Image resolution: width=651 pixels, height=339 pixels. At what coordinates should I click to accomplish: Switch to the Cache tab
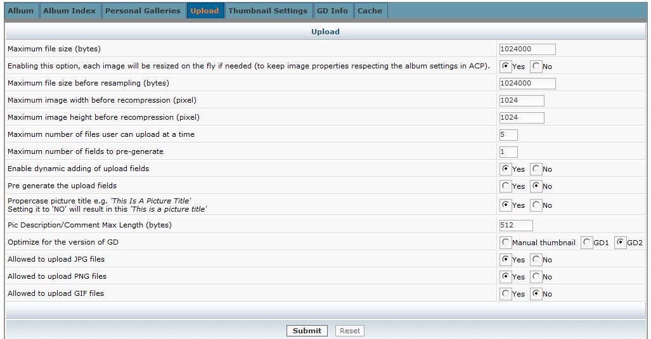tap(370, 11)
